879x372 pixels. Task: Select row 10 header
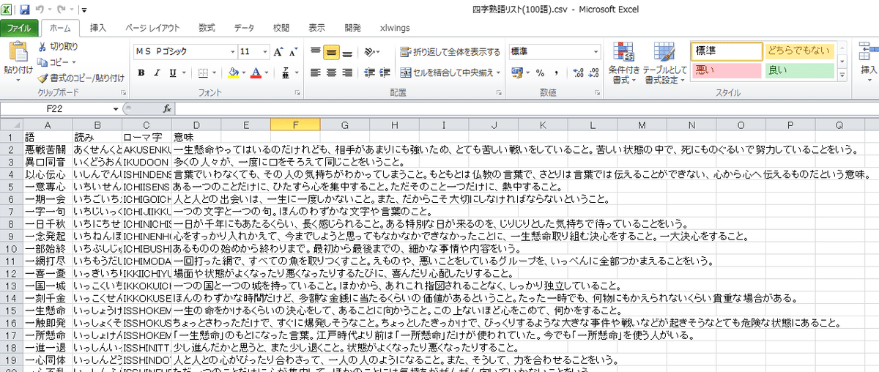(11, 248)
